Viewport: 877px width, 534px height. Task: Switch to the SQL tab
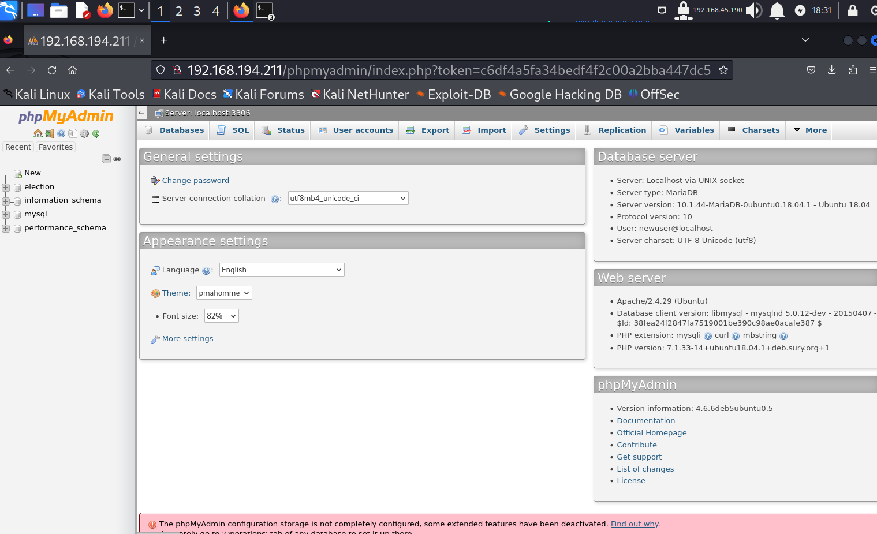(233, 130)
